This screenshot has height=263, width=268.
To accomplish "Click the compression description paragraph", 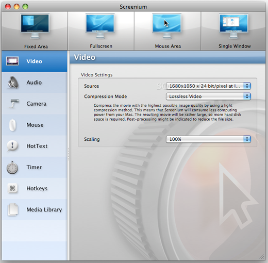I will coord(167,112).
